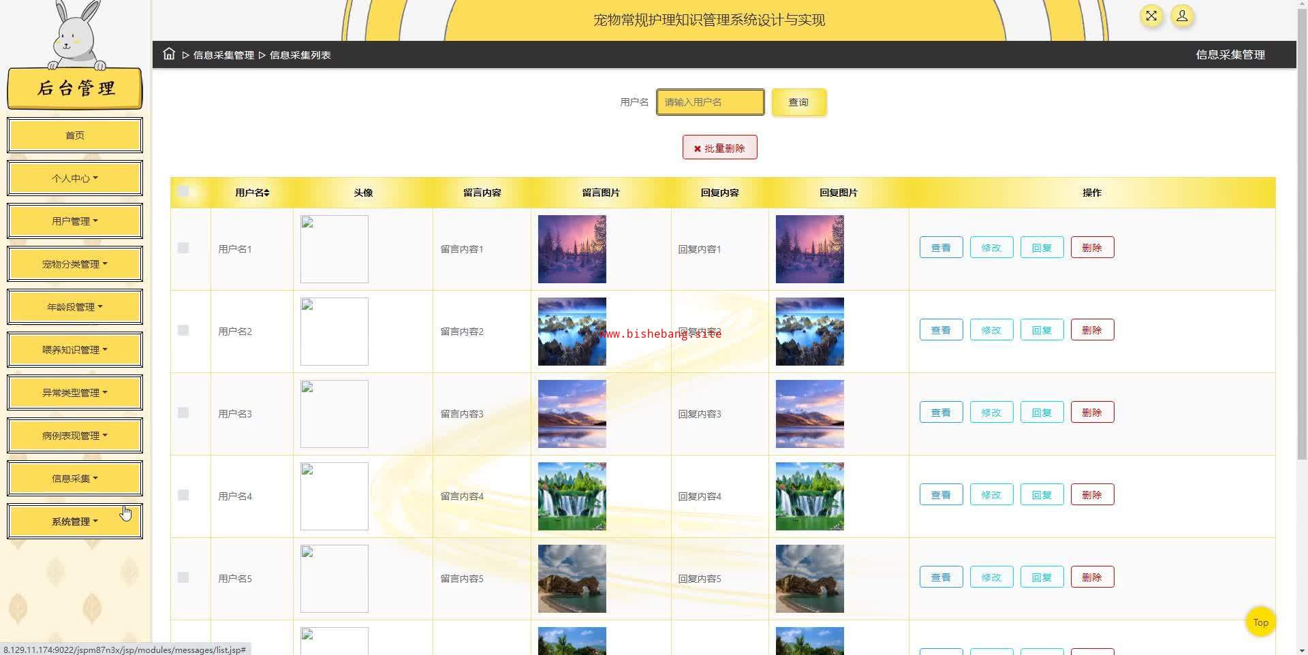
Task: Open 回复图片 thumbnail for 用户名5
Action: tap(810, 579)
